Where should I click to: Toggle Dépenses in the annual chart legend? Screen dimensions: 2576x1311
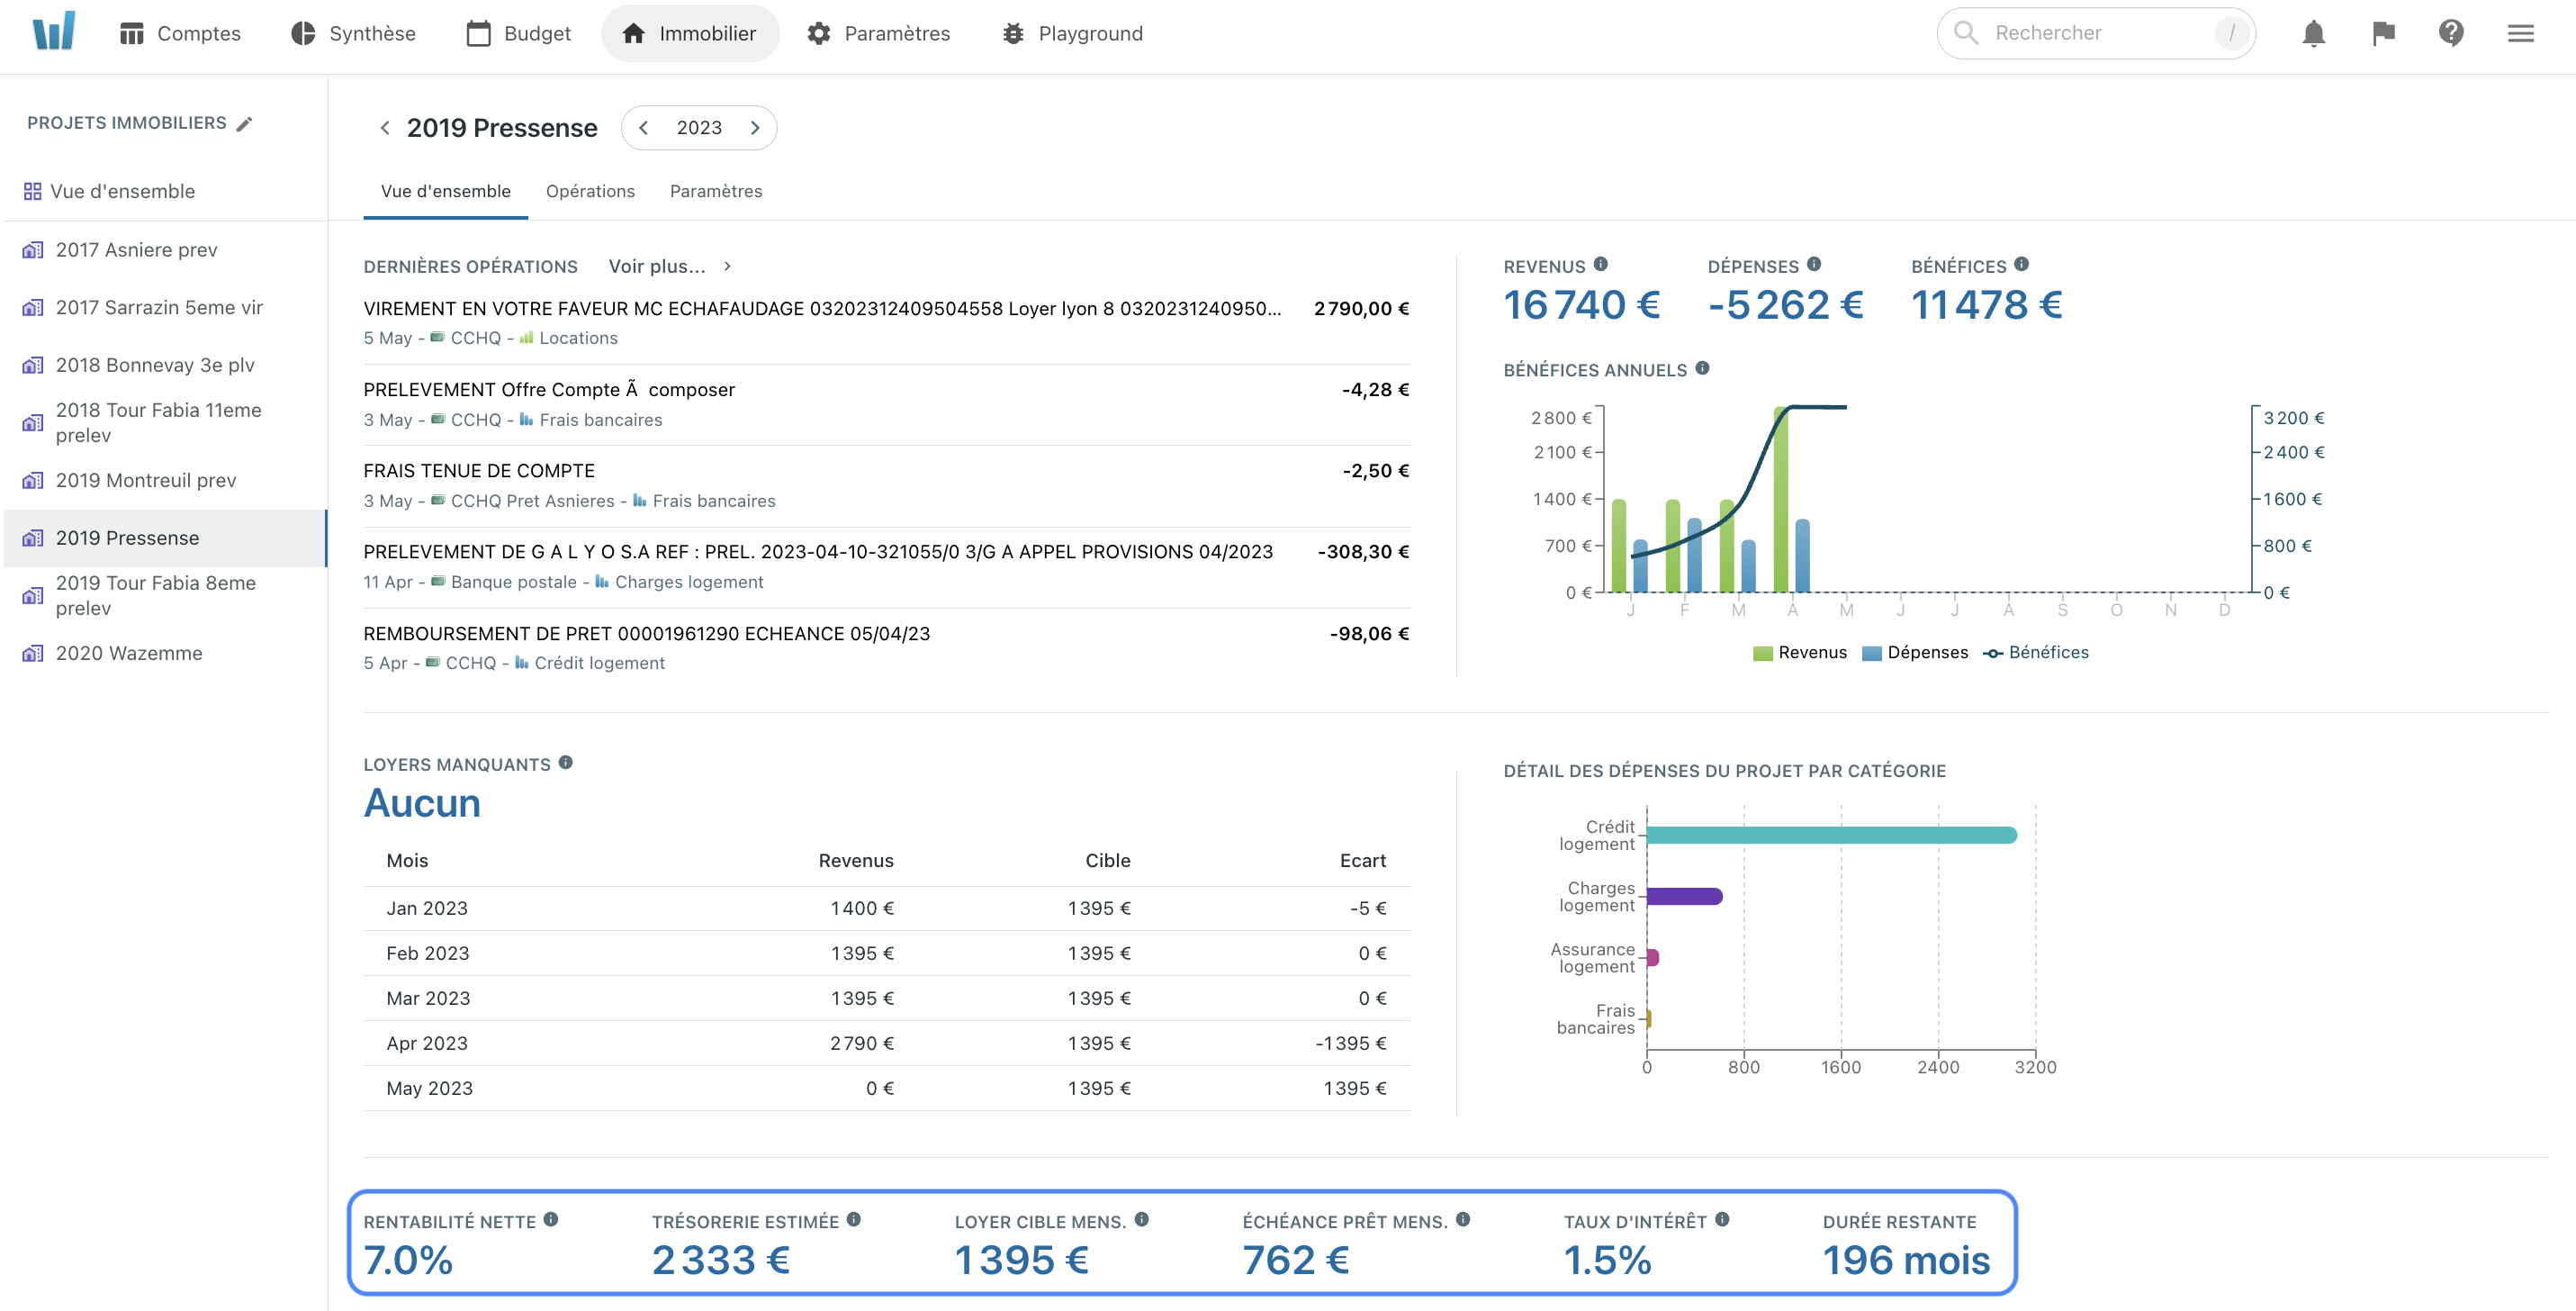(1916, 652)
